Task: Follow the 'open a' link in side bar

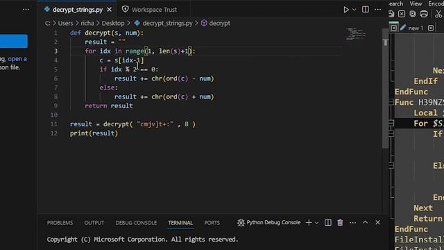Action: click(x=17, y=59)
